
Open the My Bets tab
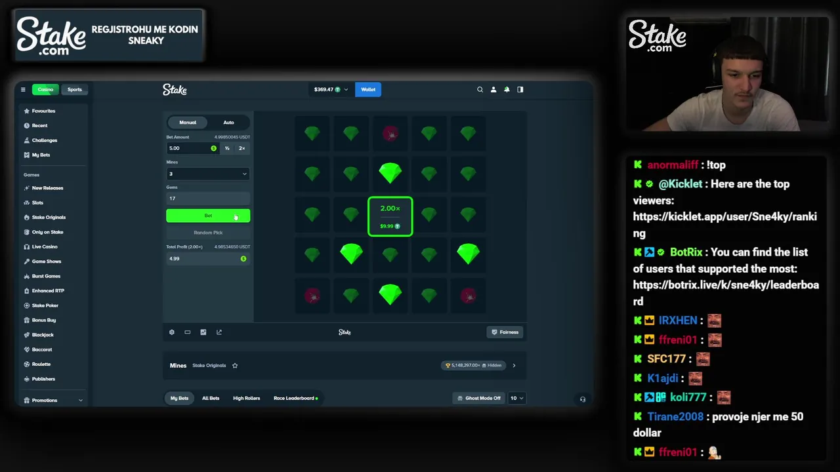(179, 398)
